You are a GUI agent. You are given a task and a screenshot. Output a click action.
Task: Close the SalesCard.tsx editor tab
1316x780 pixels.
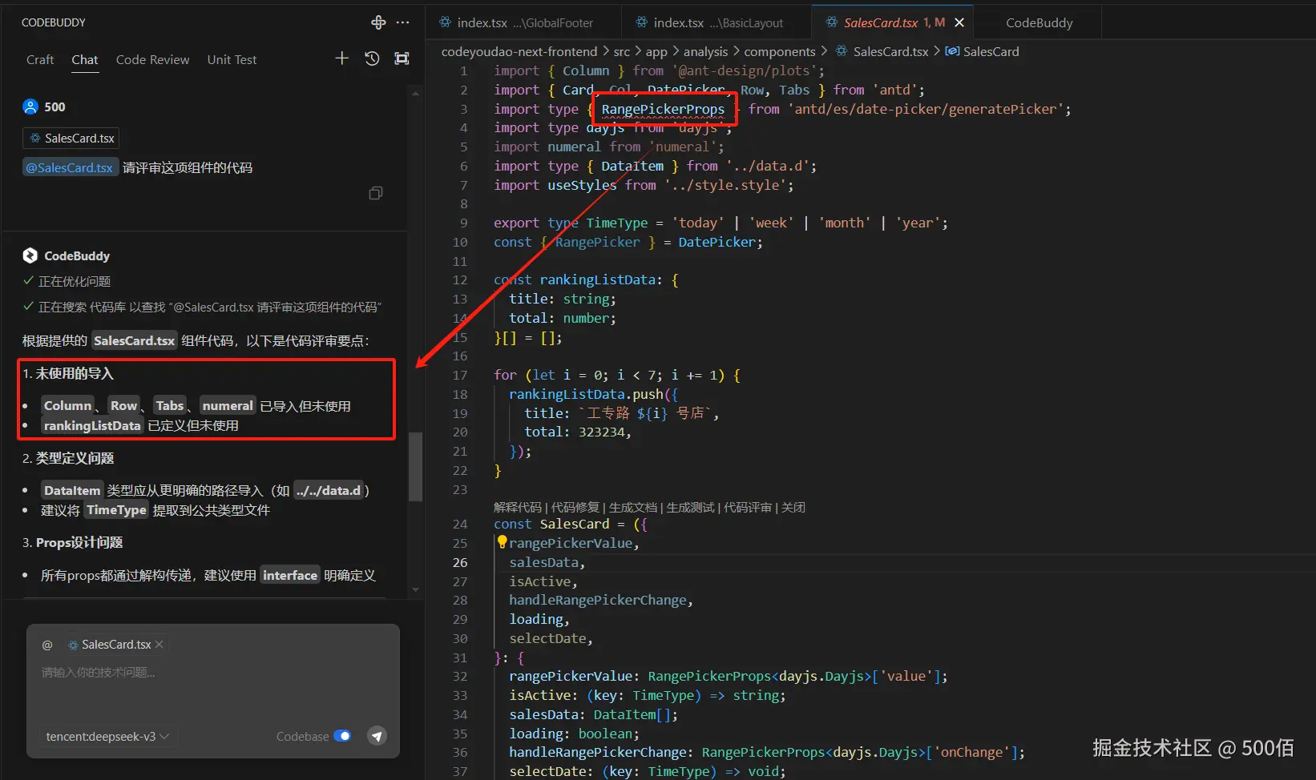[959, 22]
